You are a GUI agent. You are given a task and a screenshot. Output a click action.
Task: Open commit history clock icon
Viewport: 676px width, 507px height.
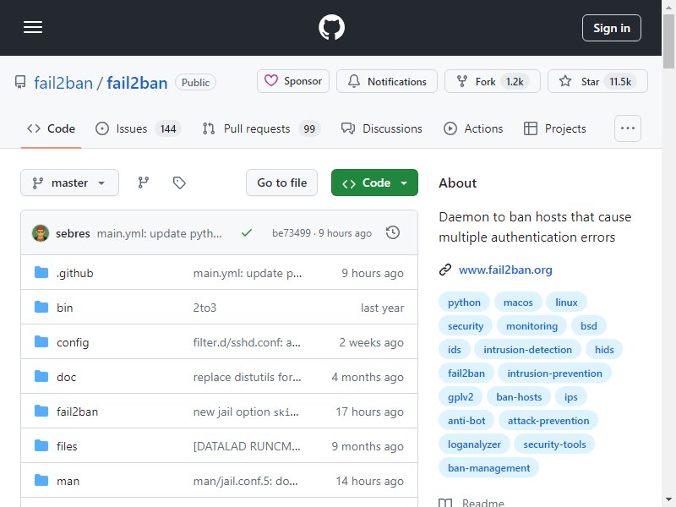pyautogui.click(x=393, y=233)
